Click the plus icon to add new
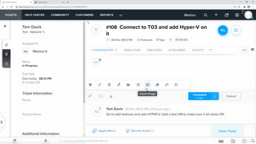 tap(216, 15)
